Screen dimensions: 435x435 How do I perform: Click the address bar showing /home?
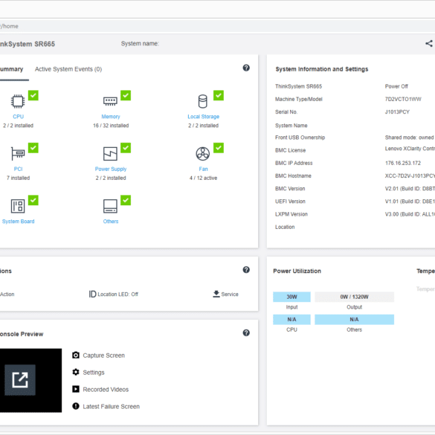click(217, 26)
